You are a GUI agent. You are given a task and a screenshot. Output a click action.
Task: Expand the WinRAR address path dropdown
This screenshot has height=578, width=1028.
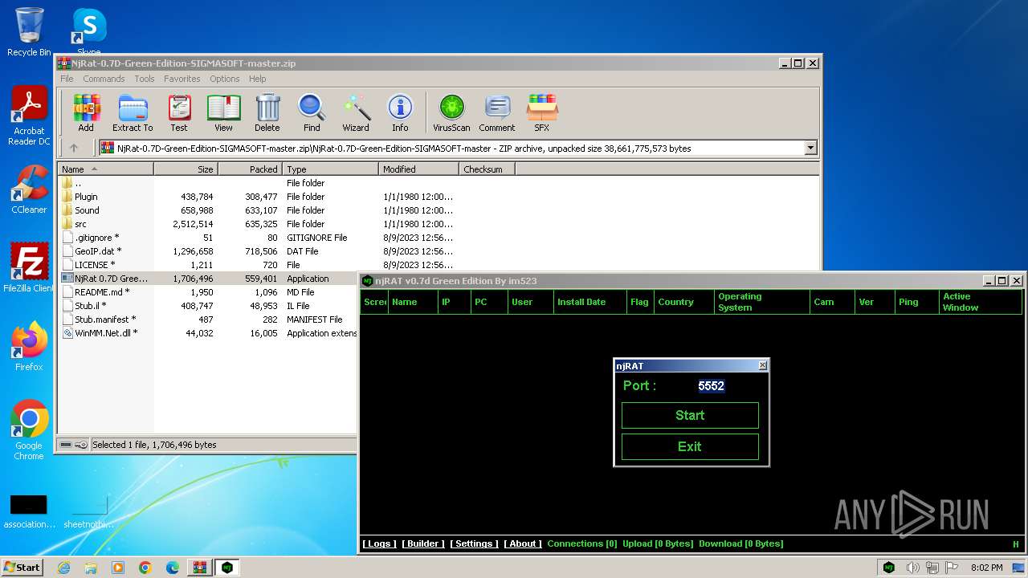[810, 148]
